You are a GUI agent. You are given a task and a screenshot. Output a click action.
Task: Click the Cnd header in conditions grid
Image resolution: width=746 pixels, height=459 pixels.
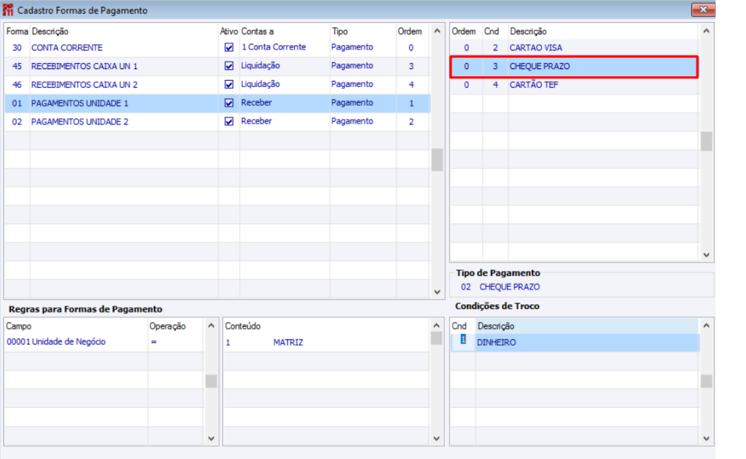click(x=492, y=31)
